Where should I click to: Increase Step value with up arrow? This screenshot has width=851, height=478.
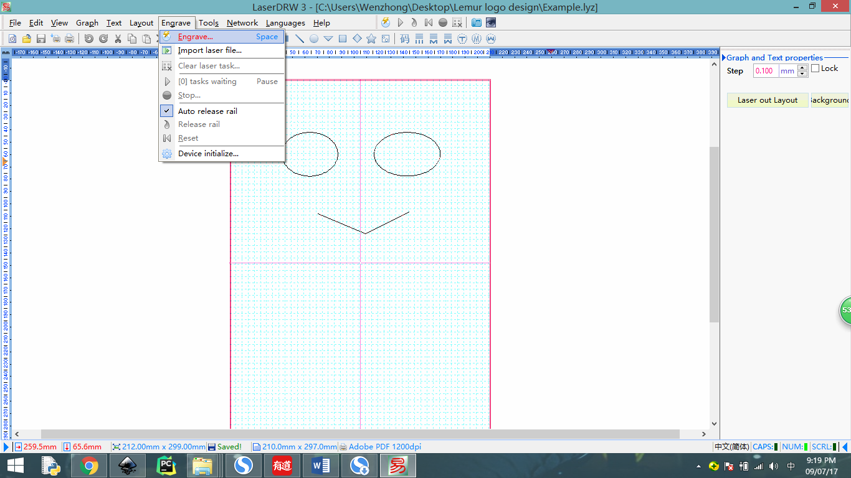[802, 68]
